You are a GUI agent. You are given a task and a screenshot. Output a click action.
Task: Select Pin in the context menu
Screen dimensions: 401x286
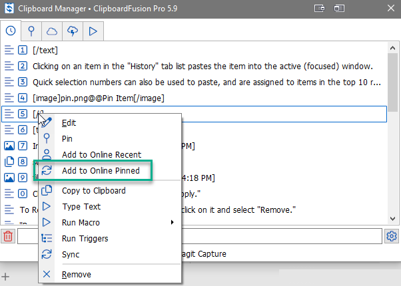pyautogui.click(x=67, y=139)
